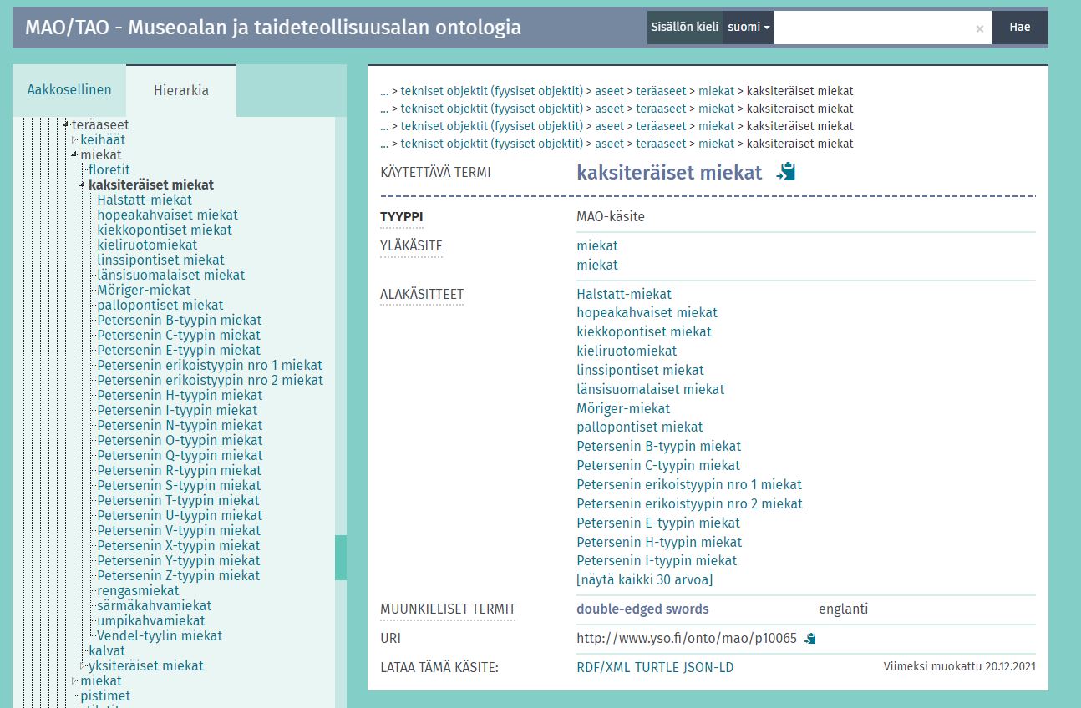Click the MUUNKIELISET TERMIT property label

coord(448,609)
